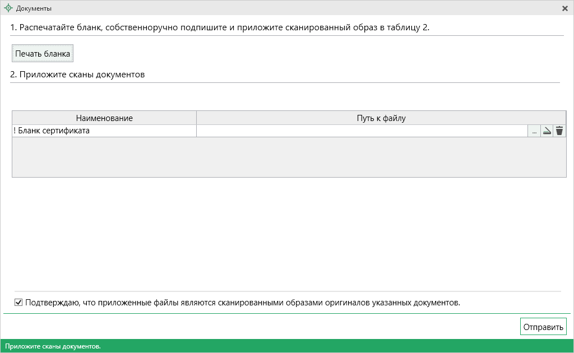Click the Документы window title text
The height and width of the screenshot is (353, 574).
(34, 8)
